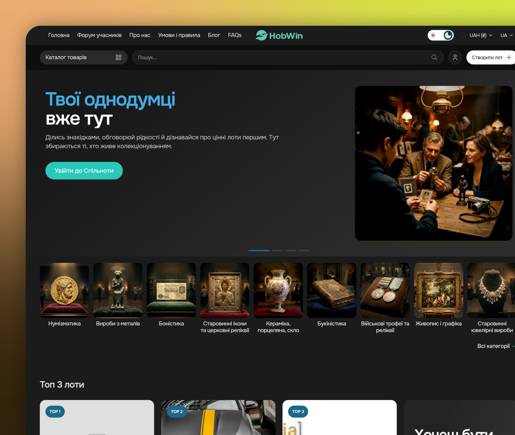This screenshot has width=515, height=435.
Task: Click the Нумізматика label text
Action: [64, 324]
